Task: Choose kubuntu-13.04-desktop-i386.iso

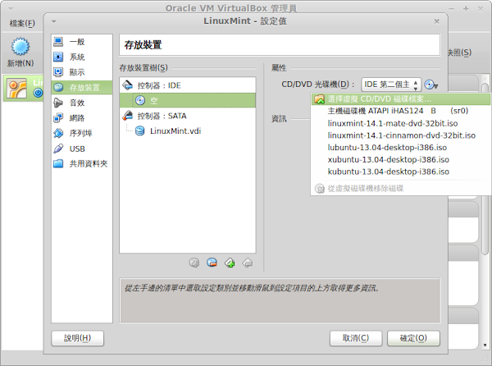Action: pos(400,172)
